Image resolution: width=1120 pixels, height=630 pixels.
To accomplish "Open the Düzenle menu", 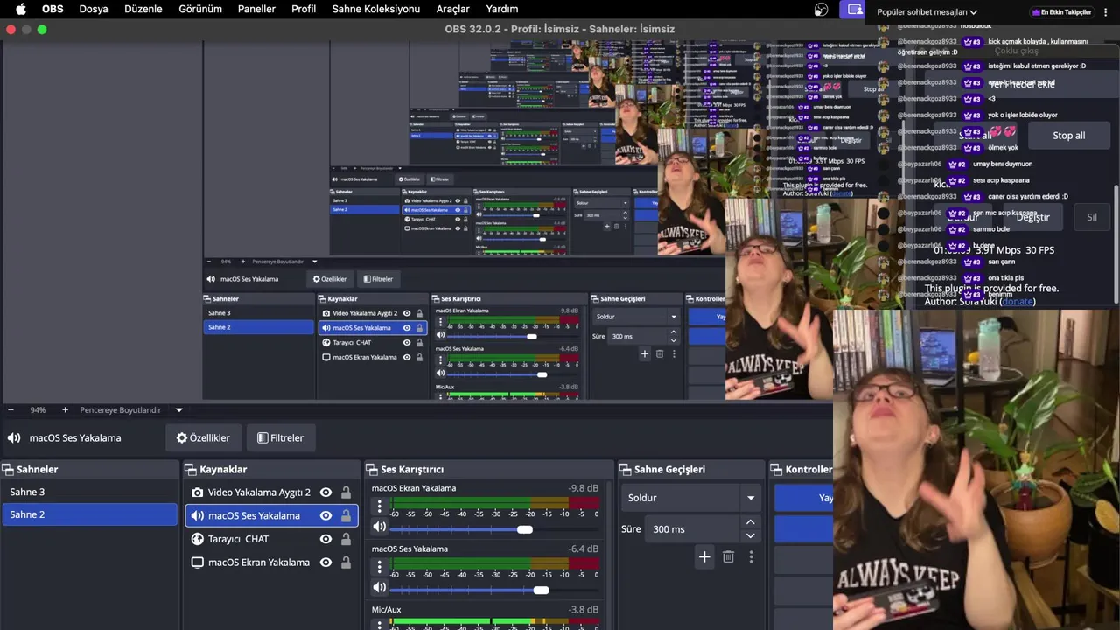I will (x=143, y=9).
